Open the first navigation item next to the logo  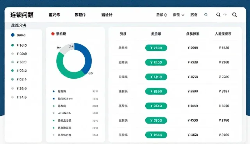54,15
